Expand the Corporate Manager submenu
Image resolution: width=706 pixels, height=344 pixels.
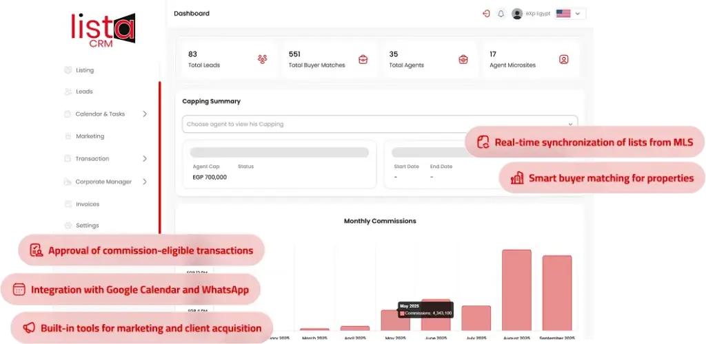[145, 182]
